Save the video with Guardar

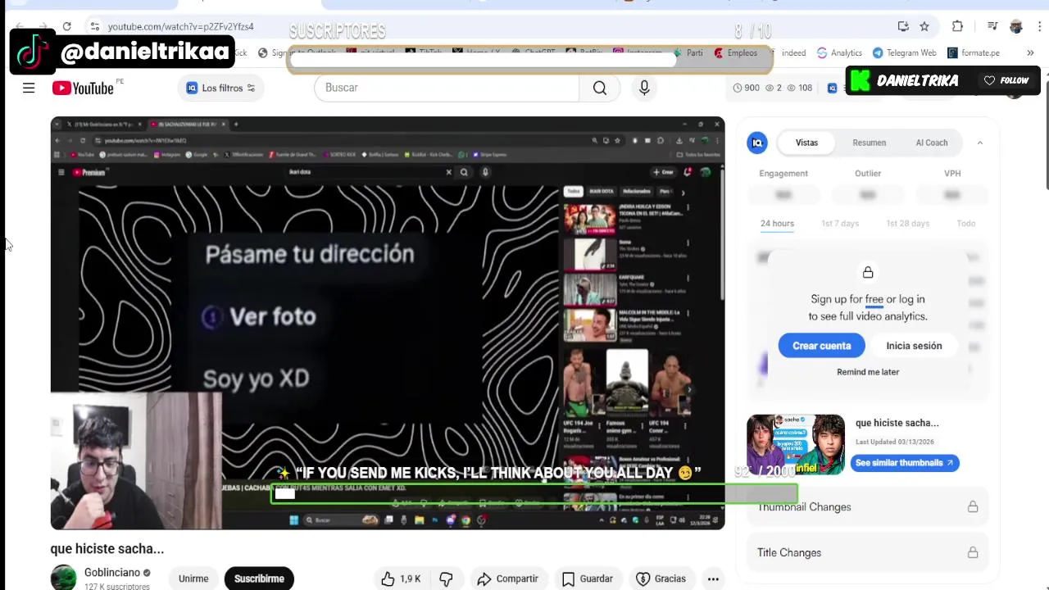(587, 579)
